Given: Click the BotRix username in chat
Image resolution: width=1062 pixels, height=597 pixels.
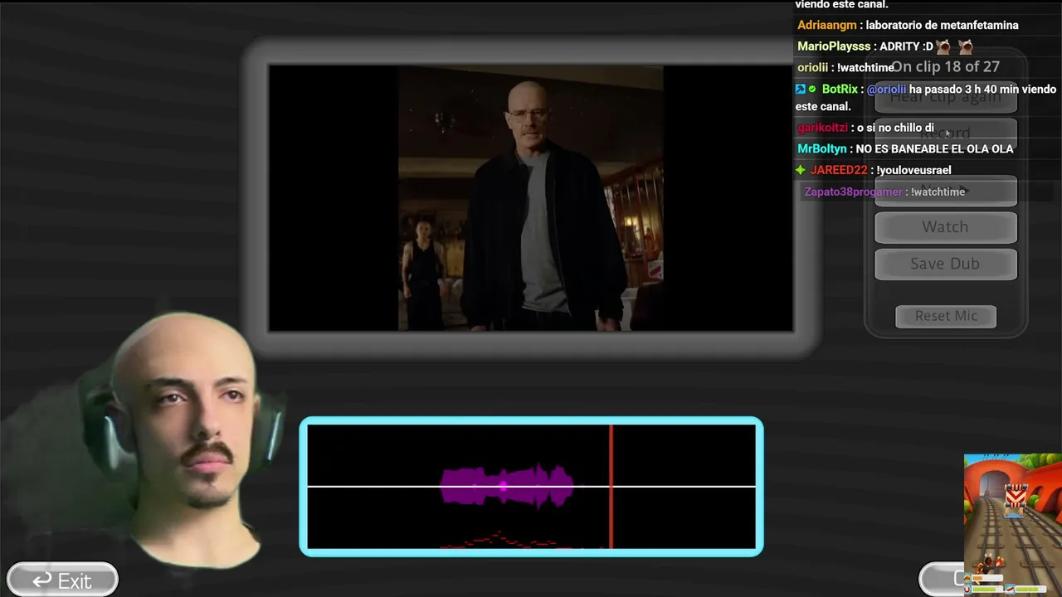Looking at the screenshot, I should [x=840, y=89].
